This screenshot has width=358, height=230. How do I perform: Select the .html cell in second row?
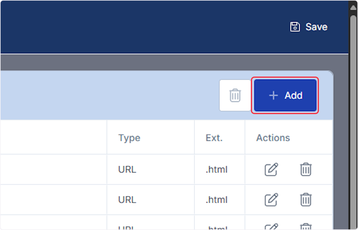(220, 199)
